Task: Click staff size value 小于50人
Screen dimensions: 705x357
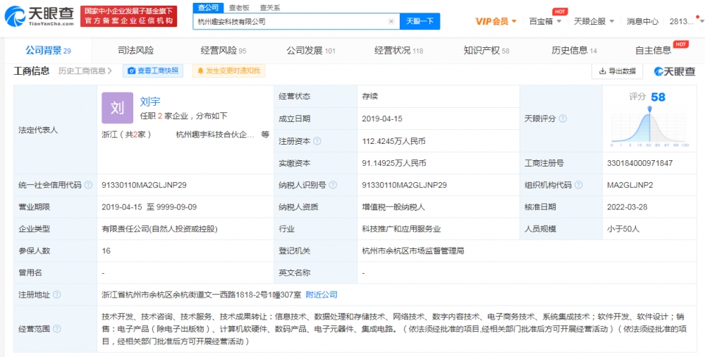Action: click(x=623, y=229)
